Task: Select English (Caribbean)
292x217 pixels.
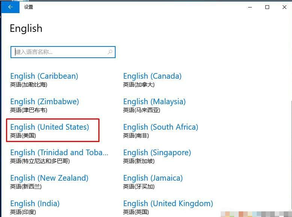Action: coord(44,76)
